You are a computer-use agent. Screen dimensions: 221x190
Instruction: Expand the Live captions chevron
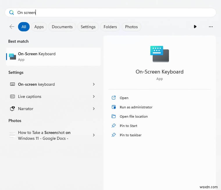[x=94, y=96]
